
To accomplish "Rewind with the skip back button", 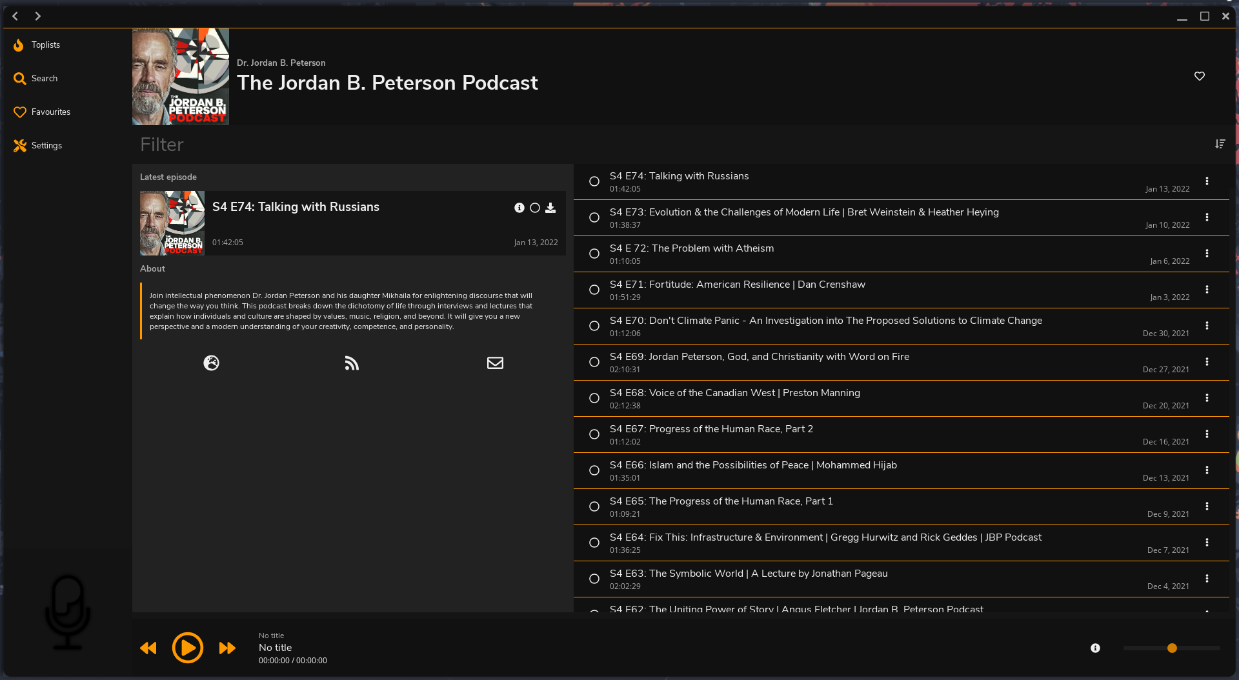I will point(148,648).
